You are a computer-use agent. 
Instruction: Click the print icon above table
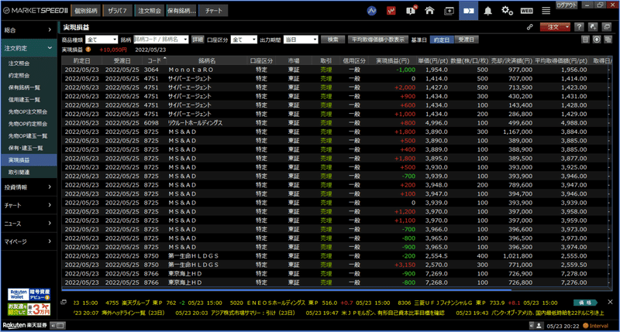[586, 39]
